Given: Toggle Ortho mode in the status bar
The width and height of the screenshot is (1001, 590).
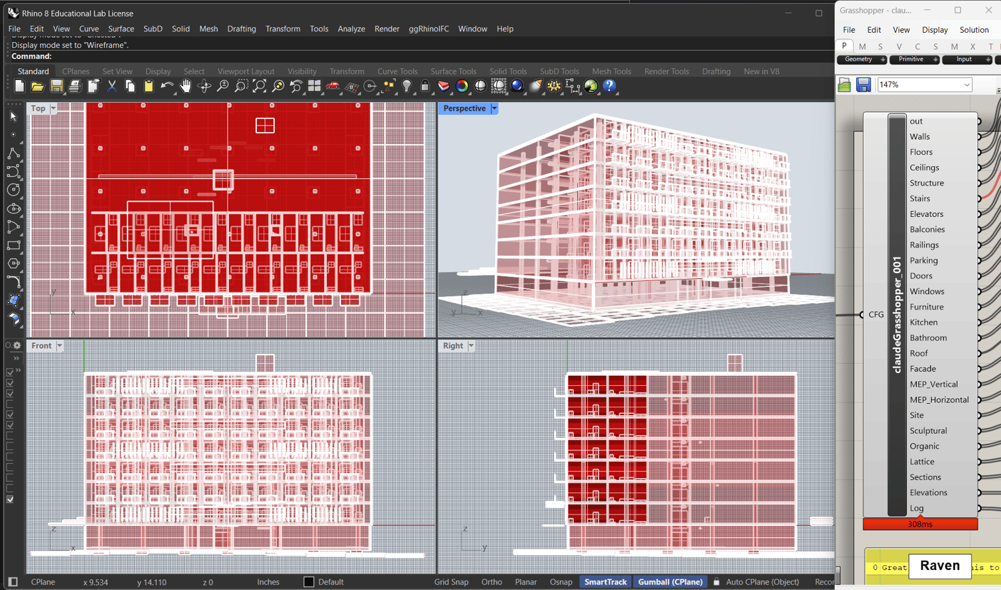Looking at the screenshot, I should (492, 582).
